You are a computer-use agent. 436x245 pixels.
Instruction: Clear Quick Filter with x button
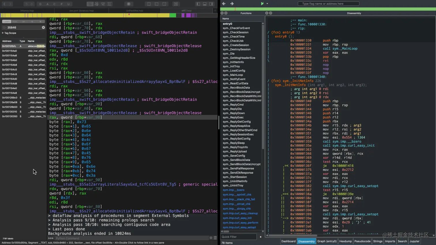click(260, 237)
